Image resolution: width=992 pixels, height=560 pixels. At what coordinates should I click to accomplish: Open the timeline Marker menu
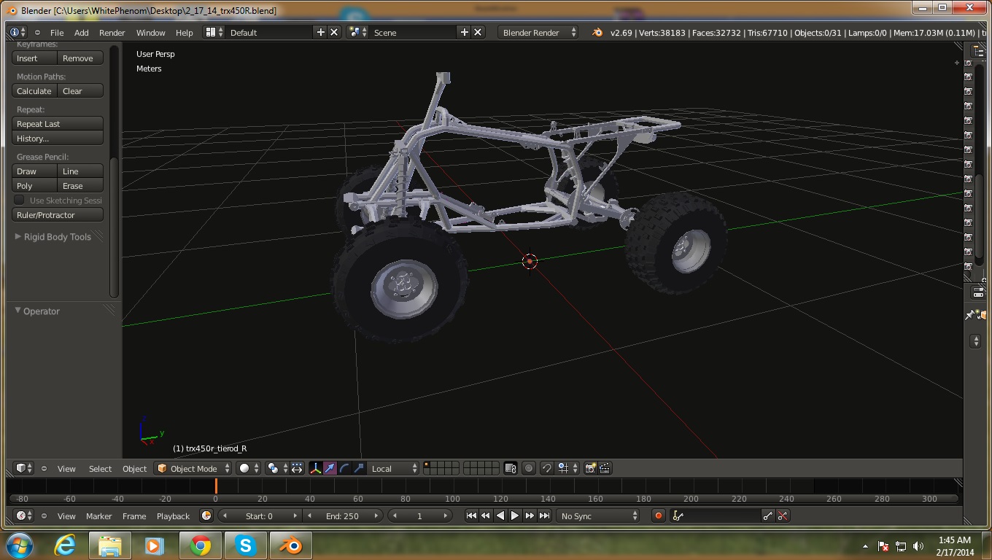coord(99,516)
